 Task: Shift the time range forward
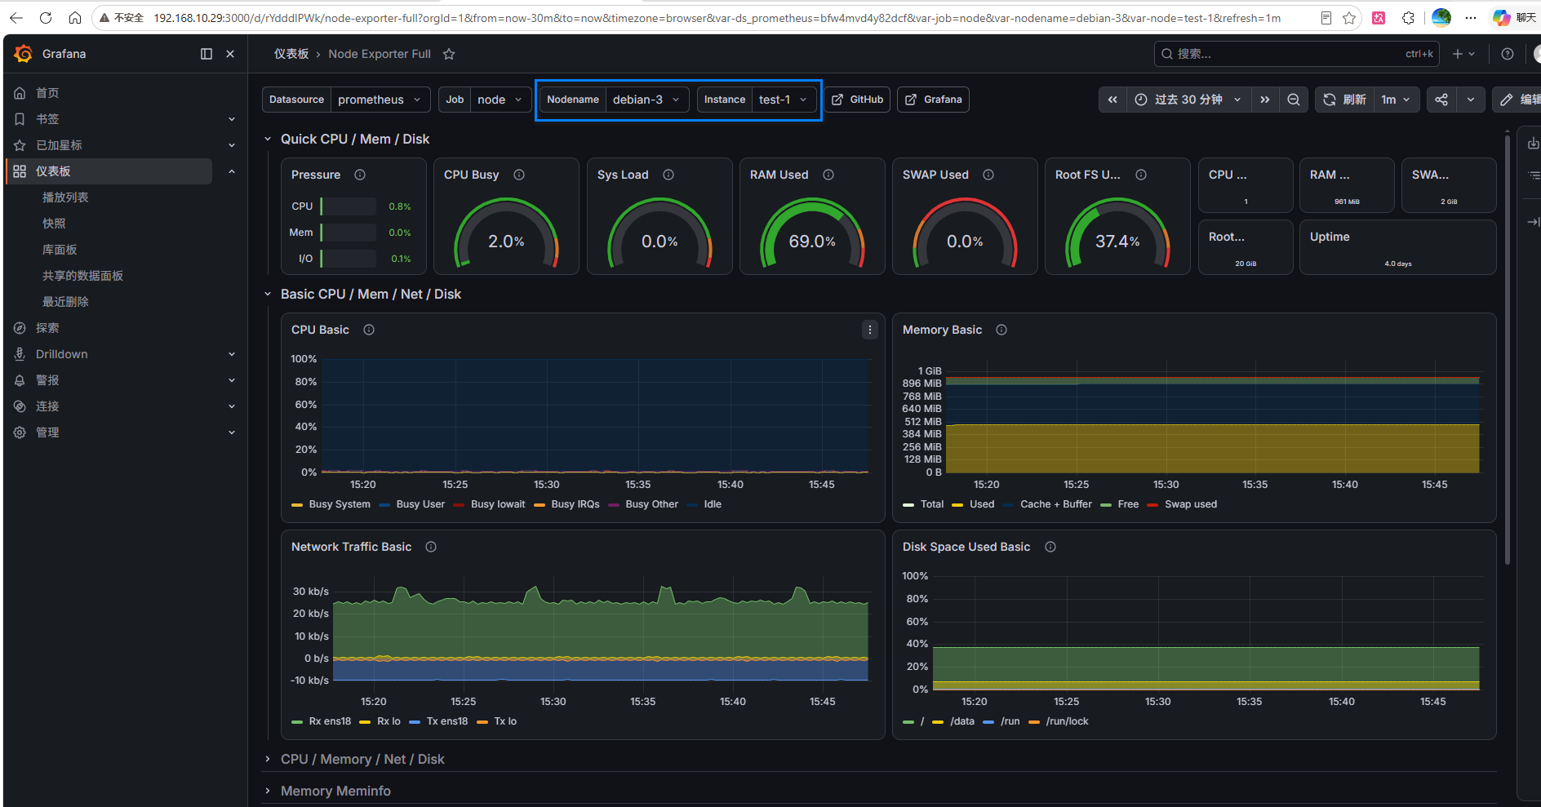click(x=1265, y=100)
